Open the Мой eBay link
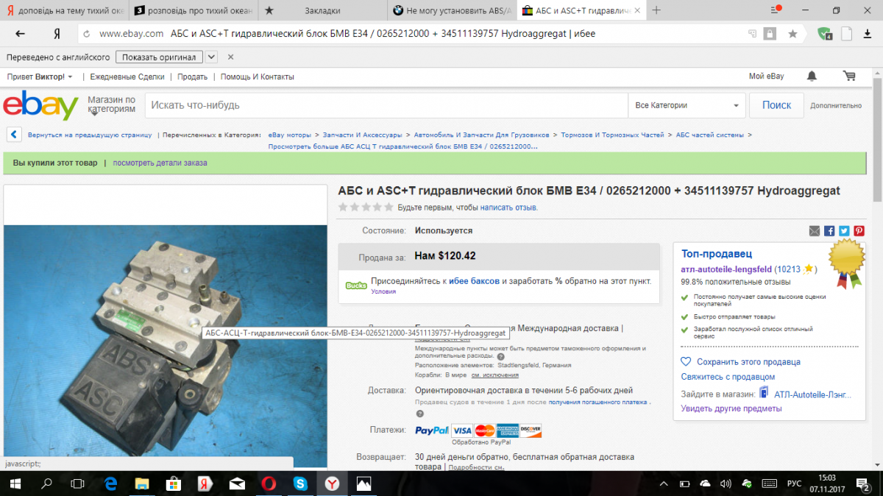 tap(766, 77)
